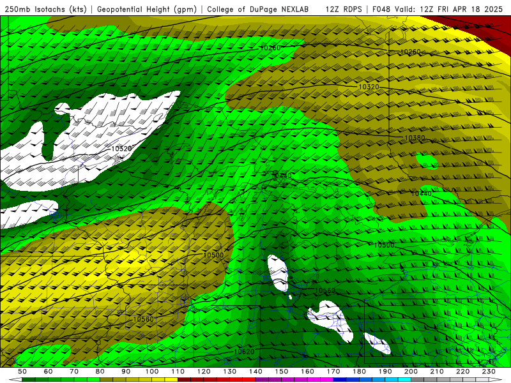The height and width of the screenshot is (383, 511).
Task: Click the 'FRI APR 18 2025' valid date
Action: (x=470, y=10)
